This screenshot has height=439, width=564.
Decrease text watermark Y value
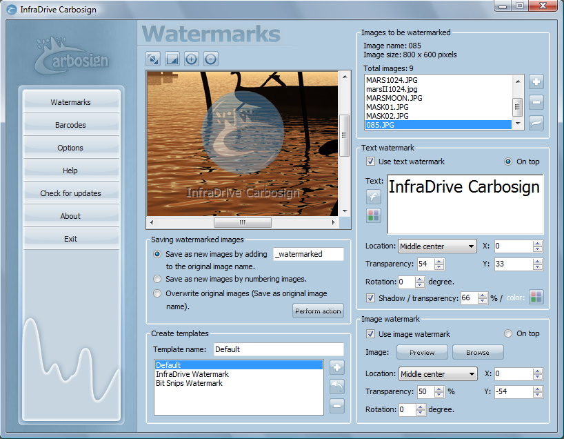tap(537, 267)
